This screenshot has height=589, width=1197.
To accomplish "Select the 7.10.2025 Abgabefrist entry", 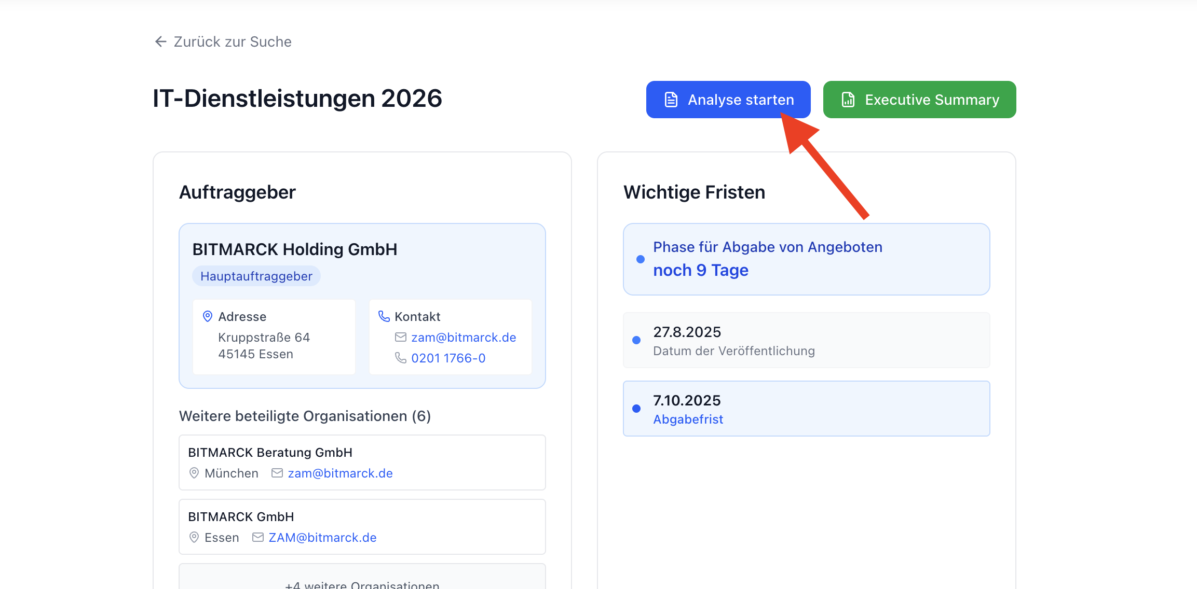I will 806,409.
